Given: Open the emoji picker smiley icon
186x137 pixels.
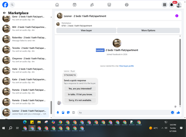Looking at the screenshot, I should [172, 112].
